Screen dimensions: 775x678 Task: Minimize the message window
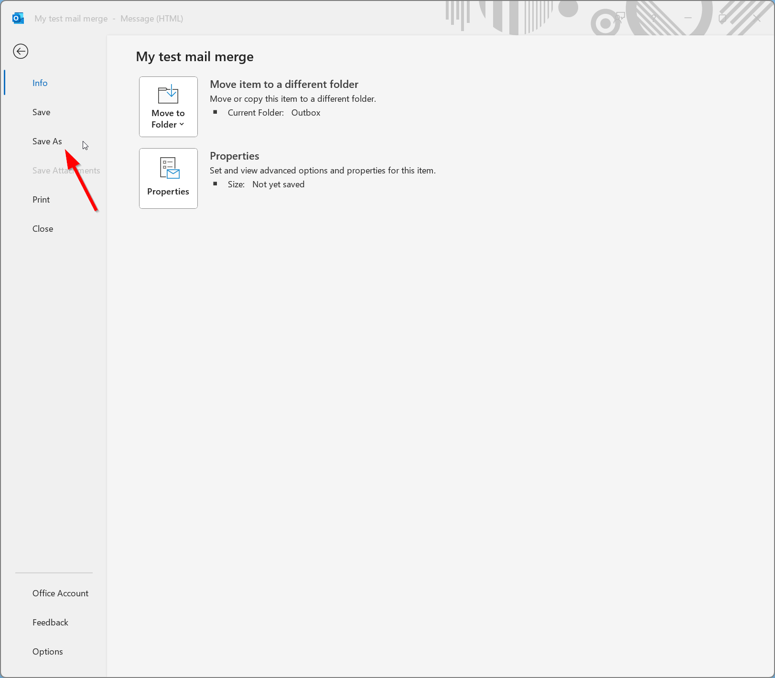(x=688, y=19)
